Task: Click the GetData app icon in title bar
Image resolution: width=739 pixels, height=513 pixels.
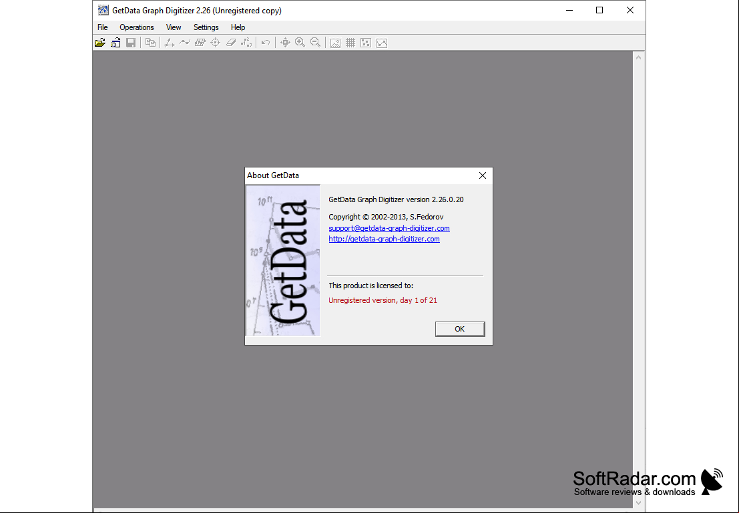Action: coord(103,10)
